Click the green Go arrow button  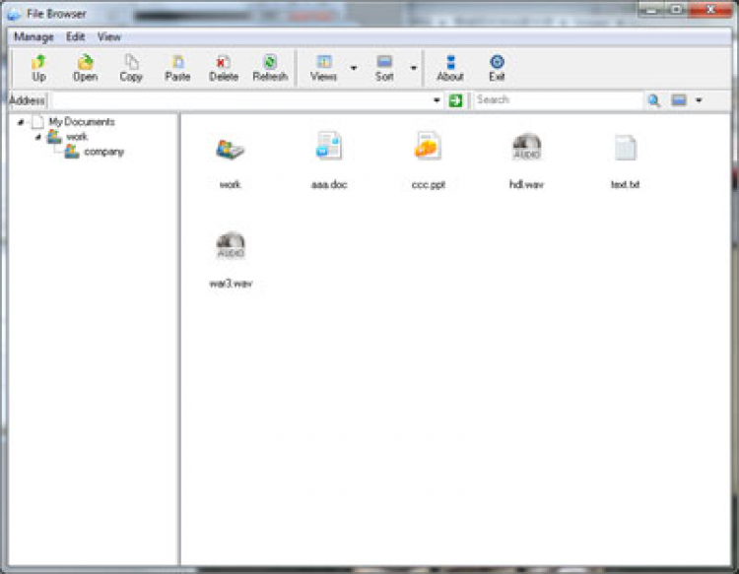455,100
